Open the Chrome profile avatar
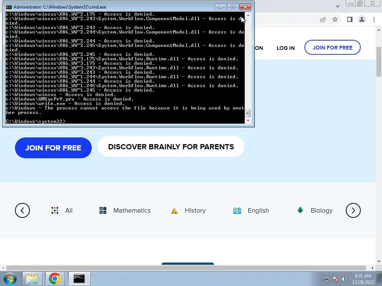 pos(362,19)
